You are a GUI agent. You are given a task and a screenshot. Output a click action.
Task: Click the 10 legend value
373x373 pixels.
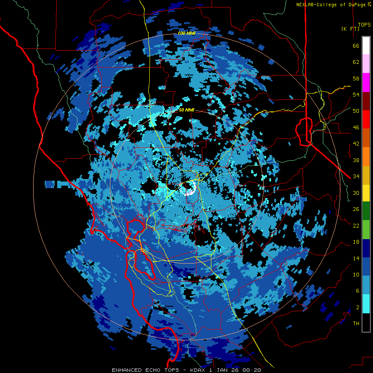(356, 274)
